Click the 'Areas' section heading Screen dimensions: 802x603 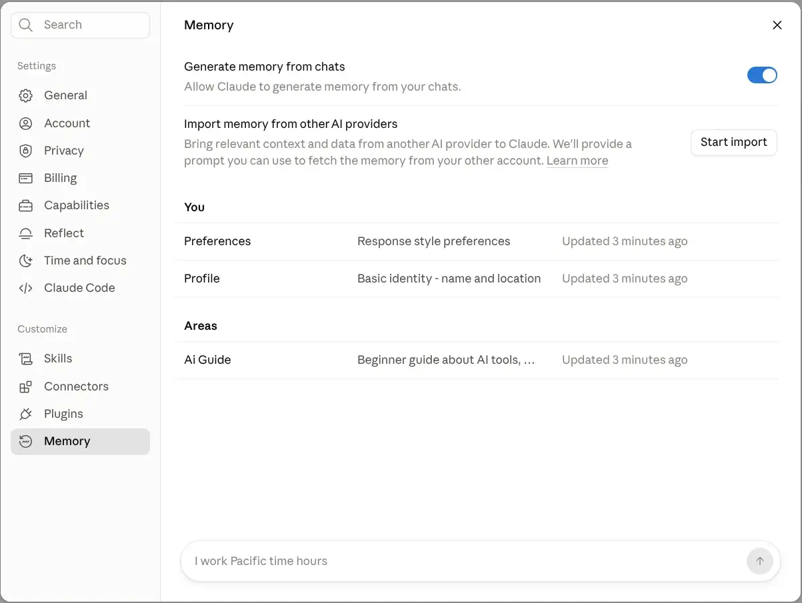pos(201,326)
